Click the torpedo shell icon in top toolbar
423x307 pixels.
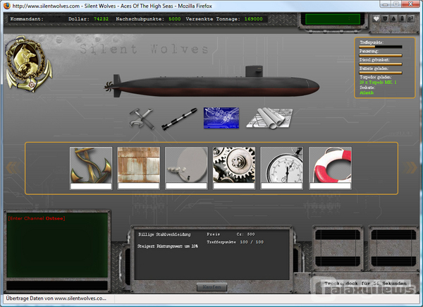tap(402, 19)
